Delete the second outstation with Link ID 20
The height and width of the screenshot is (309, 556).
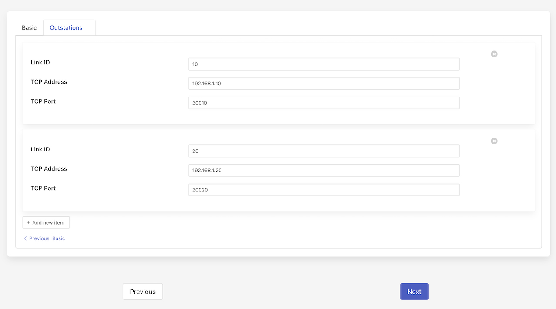[494, 141]
